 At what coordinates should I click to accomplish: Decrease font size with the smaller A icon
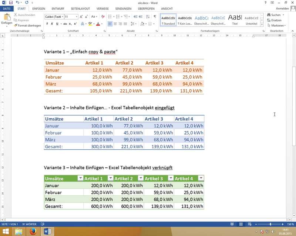[86, 17]
